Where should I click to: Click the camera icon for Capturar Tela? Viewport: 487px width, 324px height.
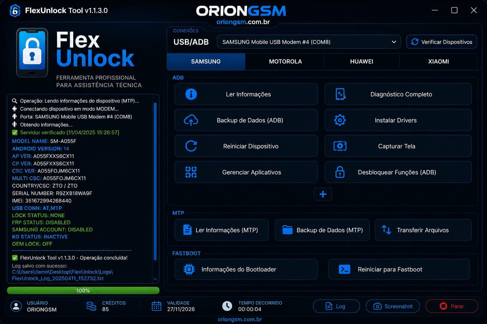pyautogui.click(x=340, y=146)
